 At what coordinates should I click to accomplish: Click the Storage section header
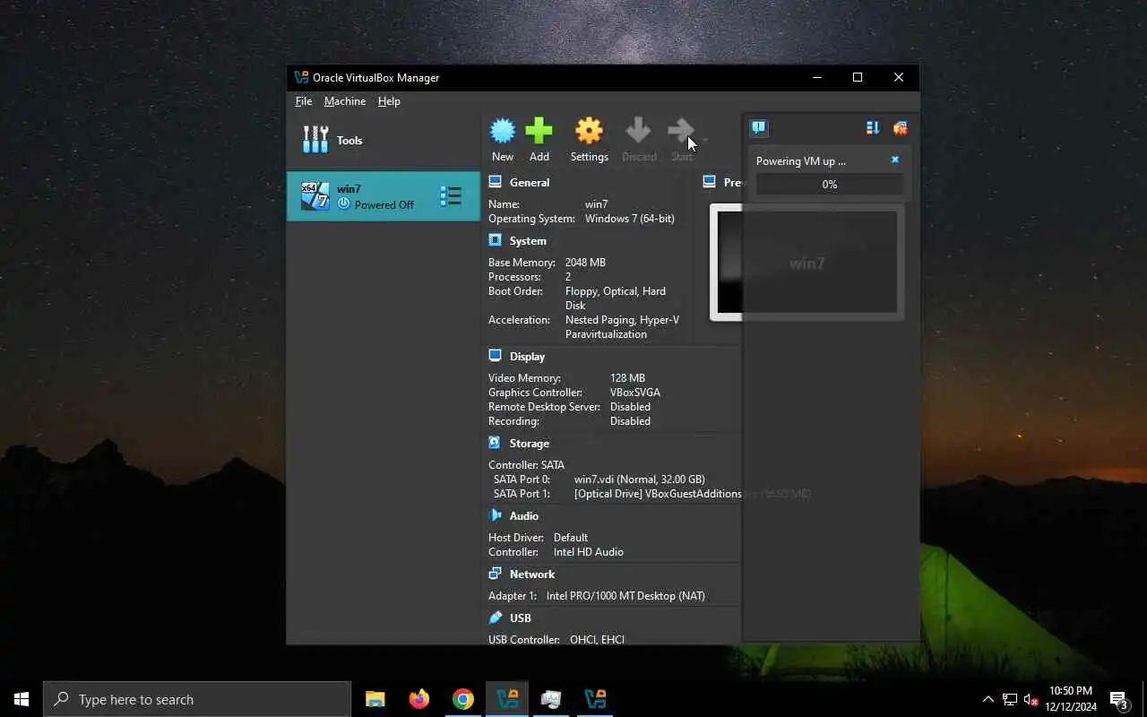point(530,443)
